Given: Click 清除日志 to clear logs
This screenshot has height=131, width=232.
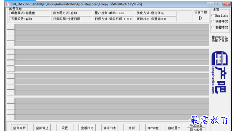Looking at the screenshot, I should coord(109,128).
